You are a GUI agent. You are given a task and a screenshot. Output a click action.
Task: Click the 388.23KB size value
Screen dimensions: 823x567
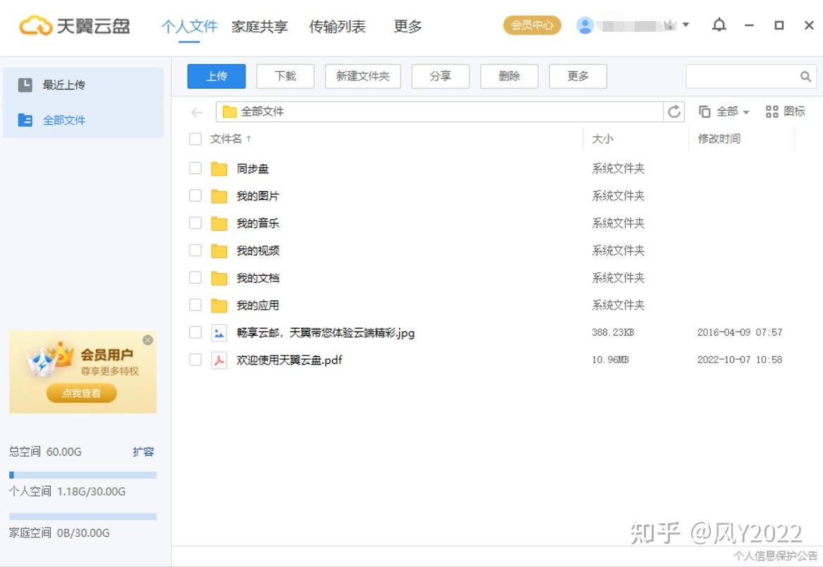coord(613,332)
